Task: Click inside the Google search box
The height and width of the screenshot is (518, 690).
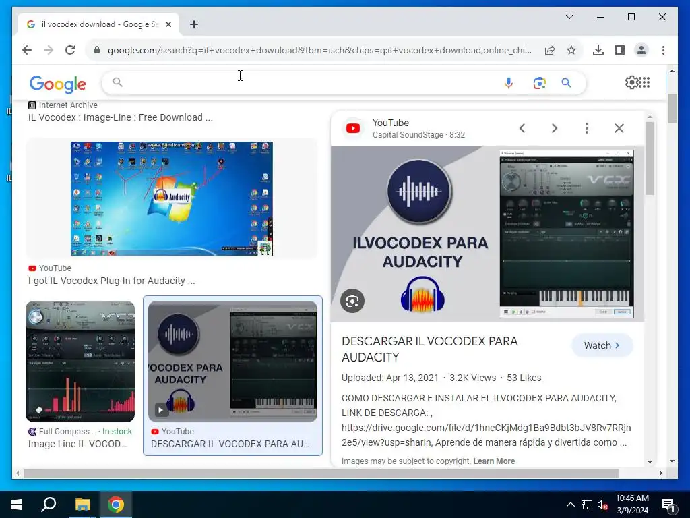Action: click(308, 82)
